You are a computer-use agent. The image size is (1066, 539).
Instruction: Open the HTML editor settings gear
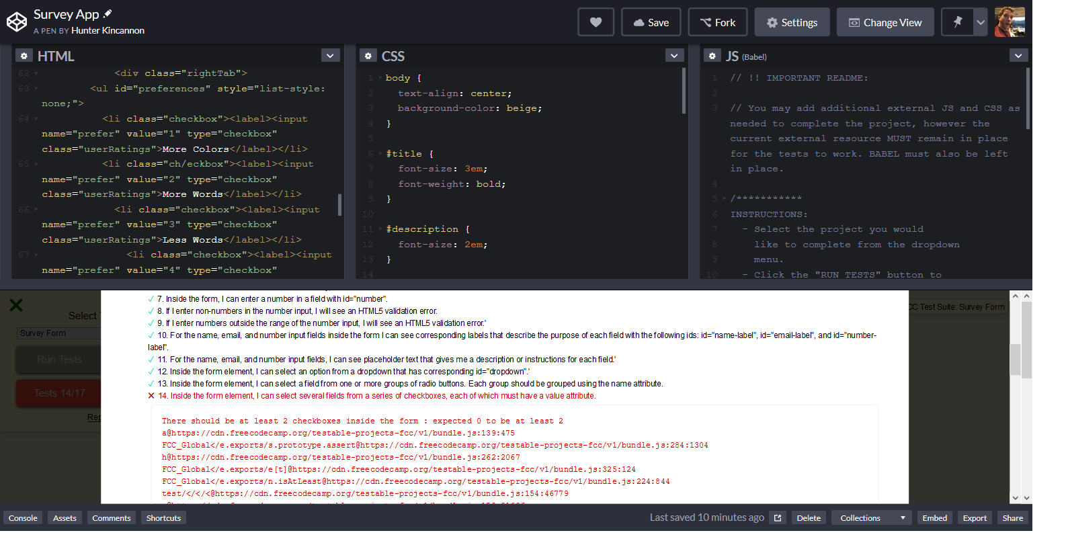coord(24,56)
